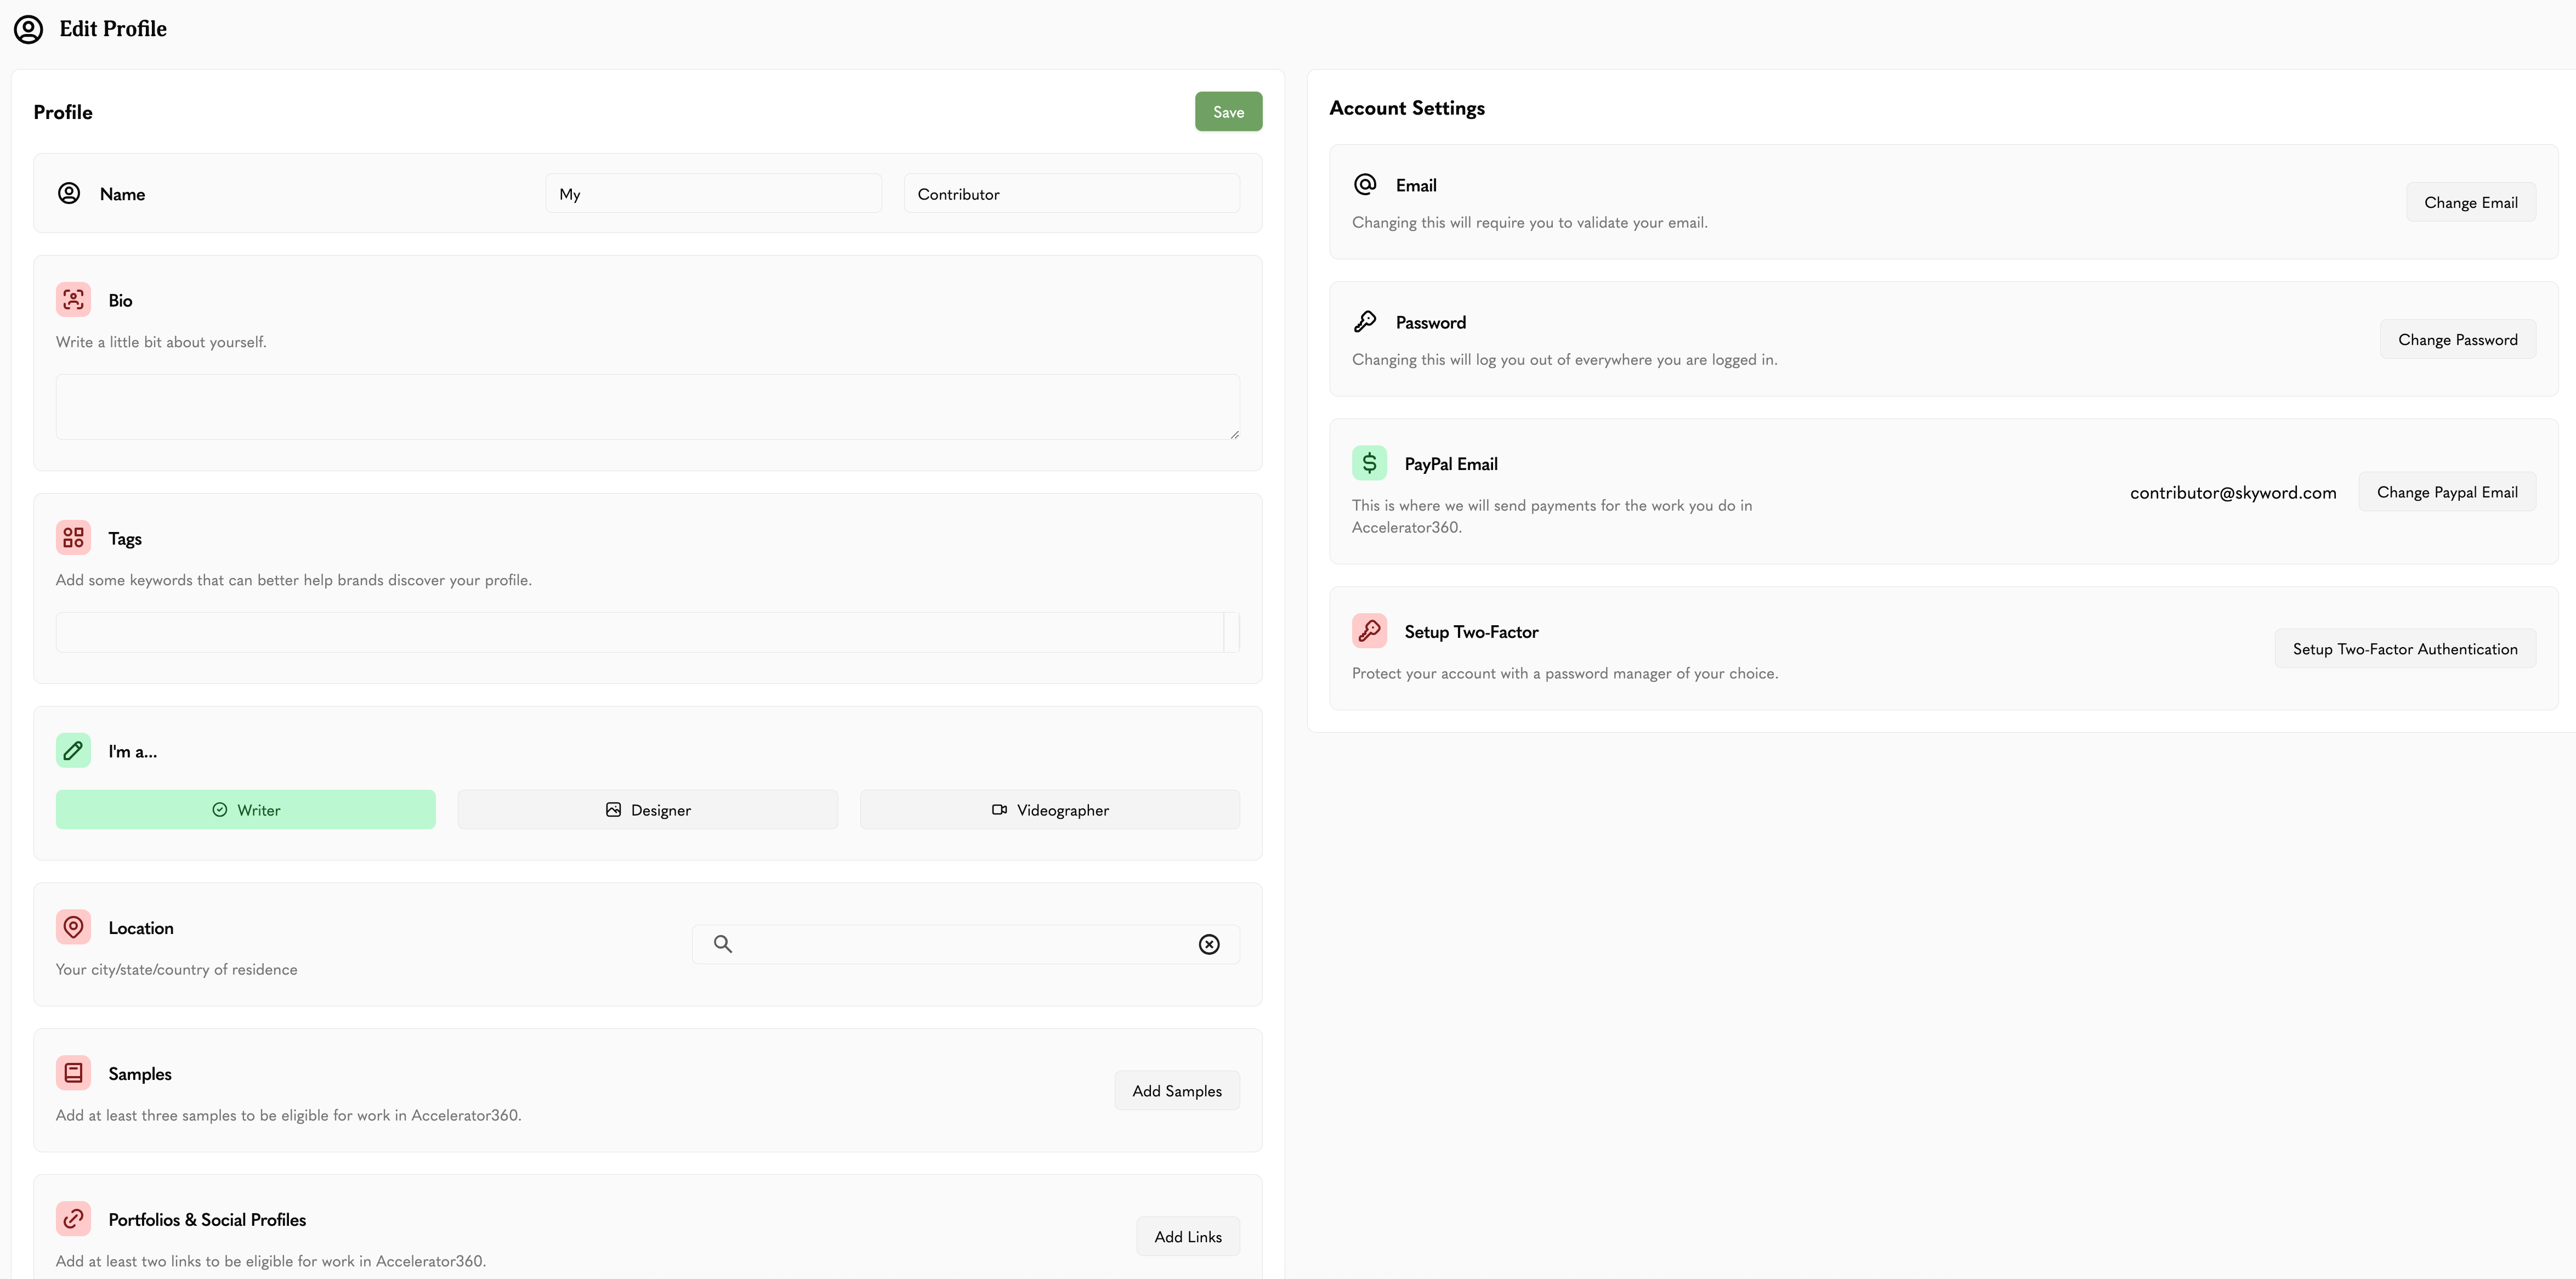Image resolution: width=2576 pixels, height=1279 pixels.
Task: Select the Designer role
Action: (647, 809)
